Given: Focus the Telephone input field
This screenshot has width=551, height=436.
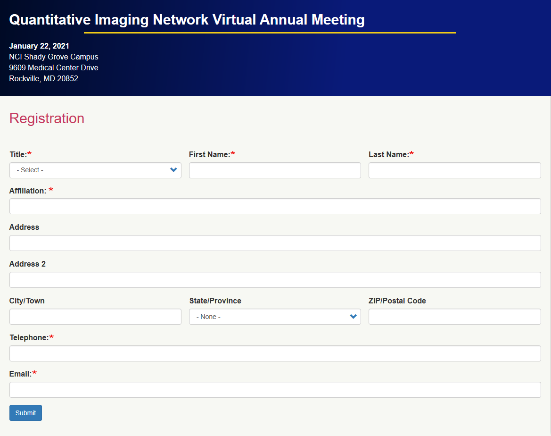Looking at the screenshot, I should coord(275,353).
